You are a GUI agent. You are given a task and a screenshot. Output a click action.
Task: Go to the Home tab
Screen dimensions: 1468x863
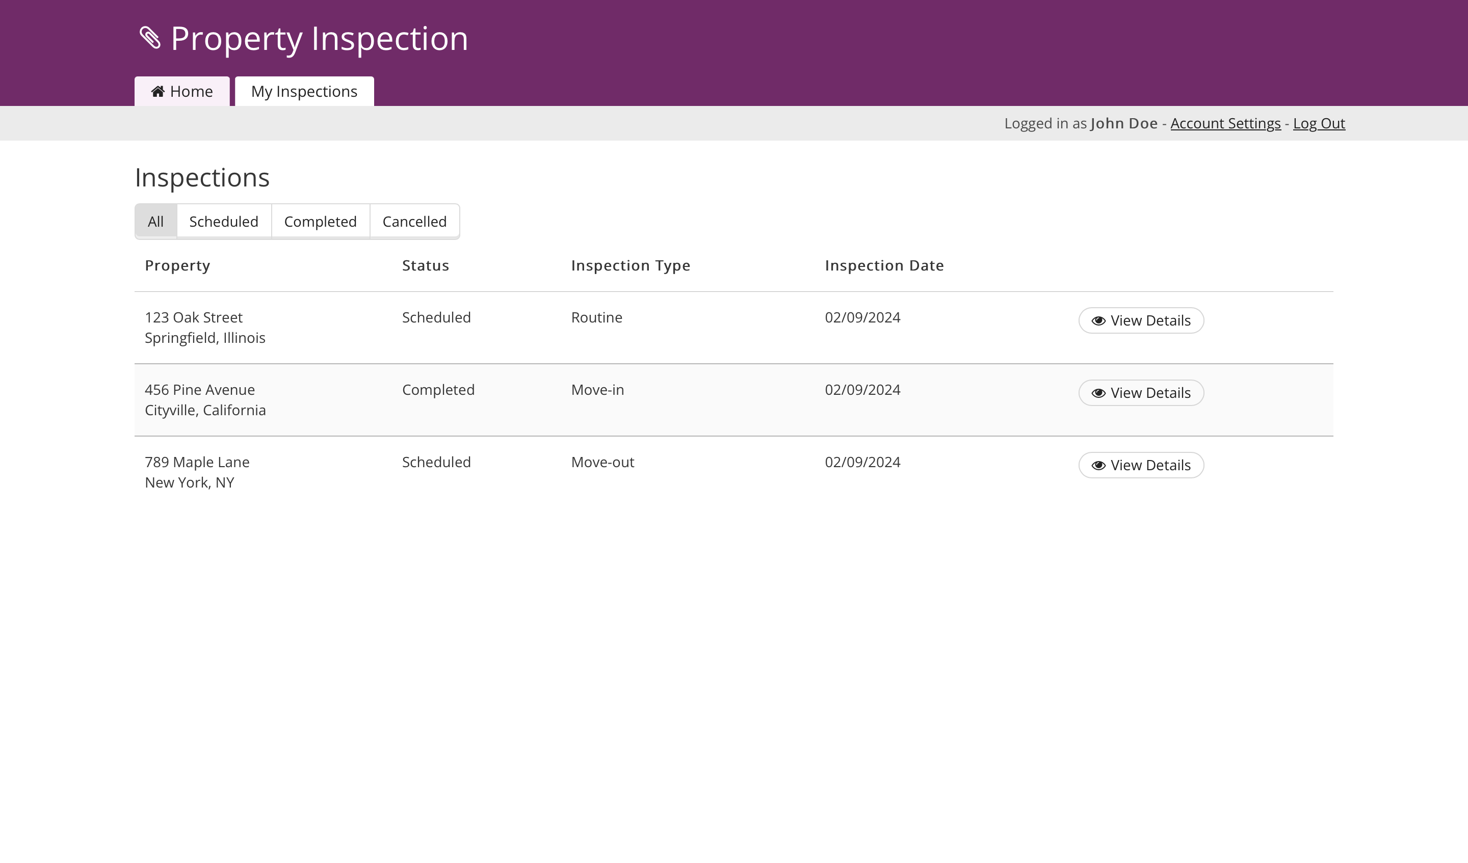[182, 91]
